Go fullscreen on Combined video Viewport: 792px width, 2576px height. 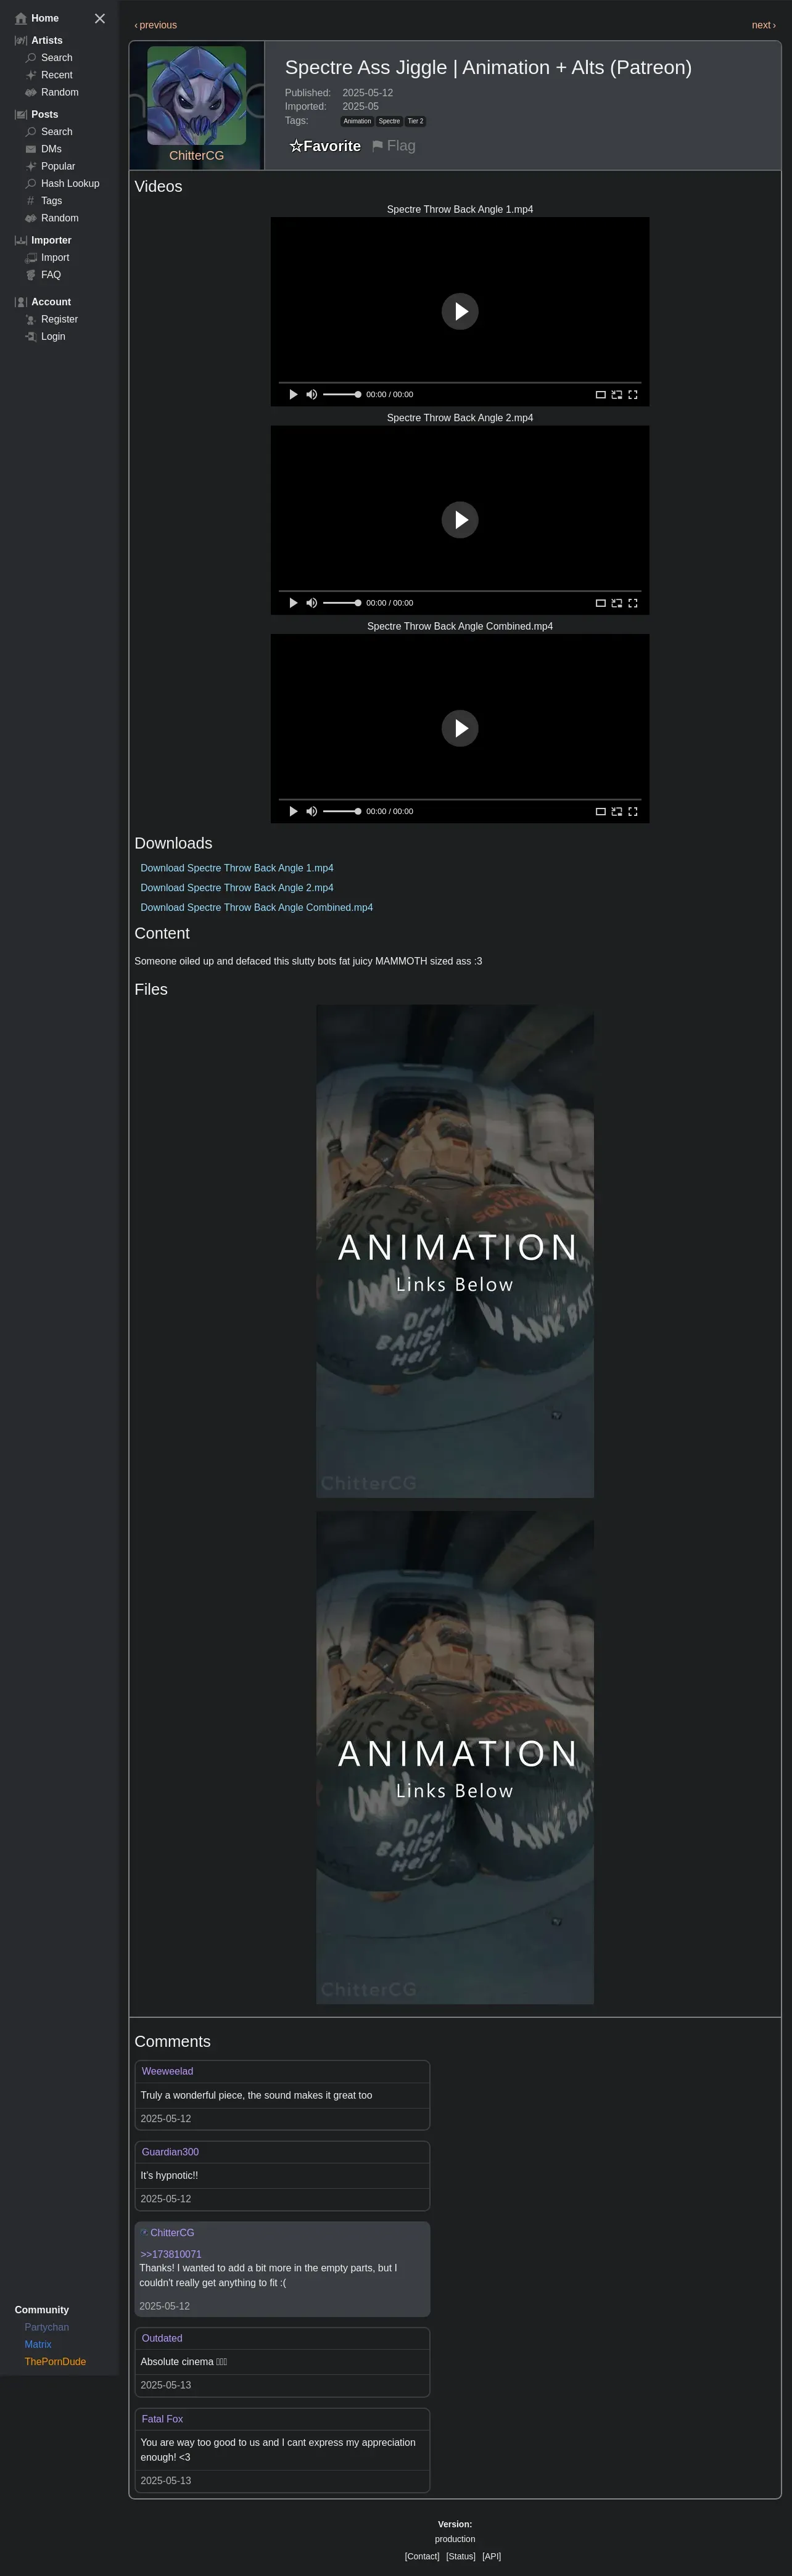tap(633, 811)
